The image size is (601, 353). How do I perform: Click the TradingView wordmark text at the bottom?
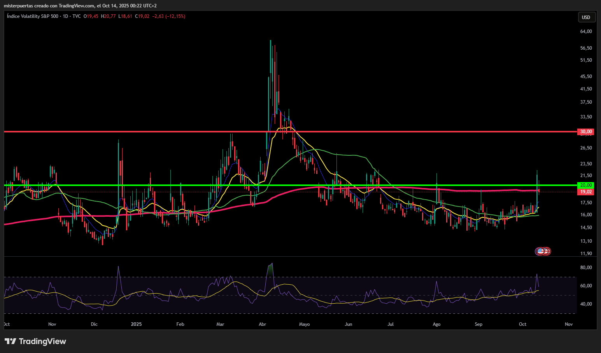(x=42, y=341)
